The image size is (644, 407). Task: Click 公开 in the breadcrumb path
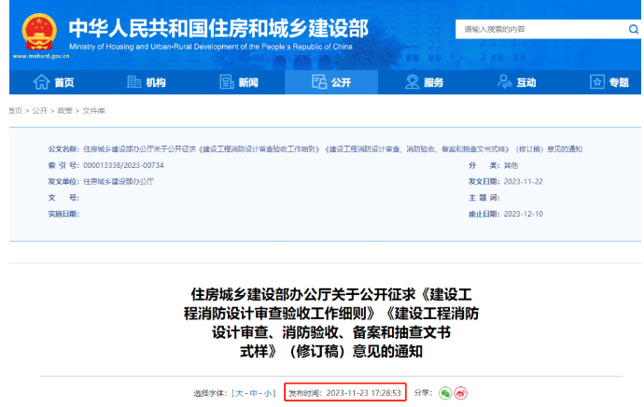click(x=39, y=110)
